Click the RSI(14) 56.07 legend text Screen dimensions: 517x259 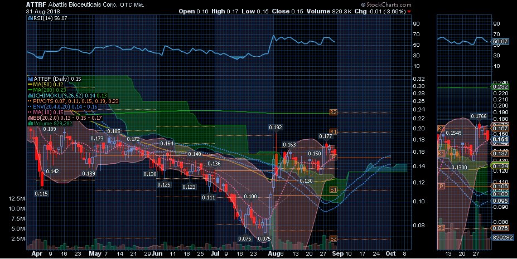tap(50, 18)
